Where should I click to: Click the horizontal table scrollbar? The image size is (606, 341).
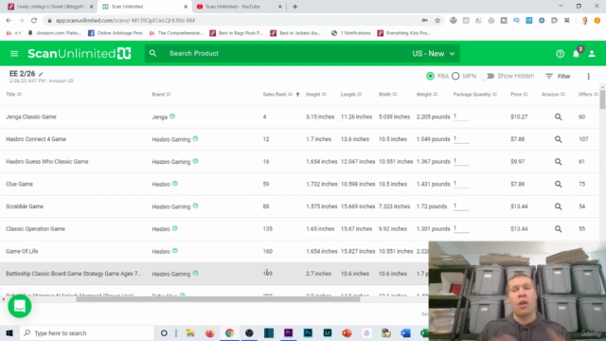click(x=218, y=299)
